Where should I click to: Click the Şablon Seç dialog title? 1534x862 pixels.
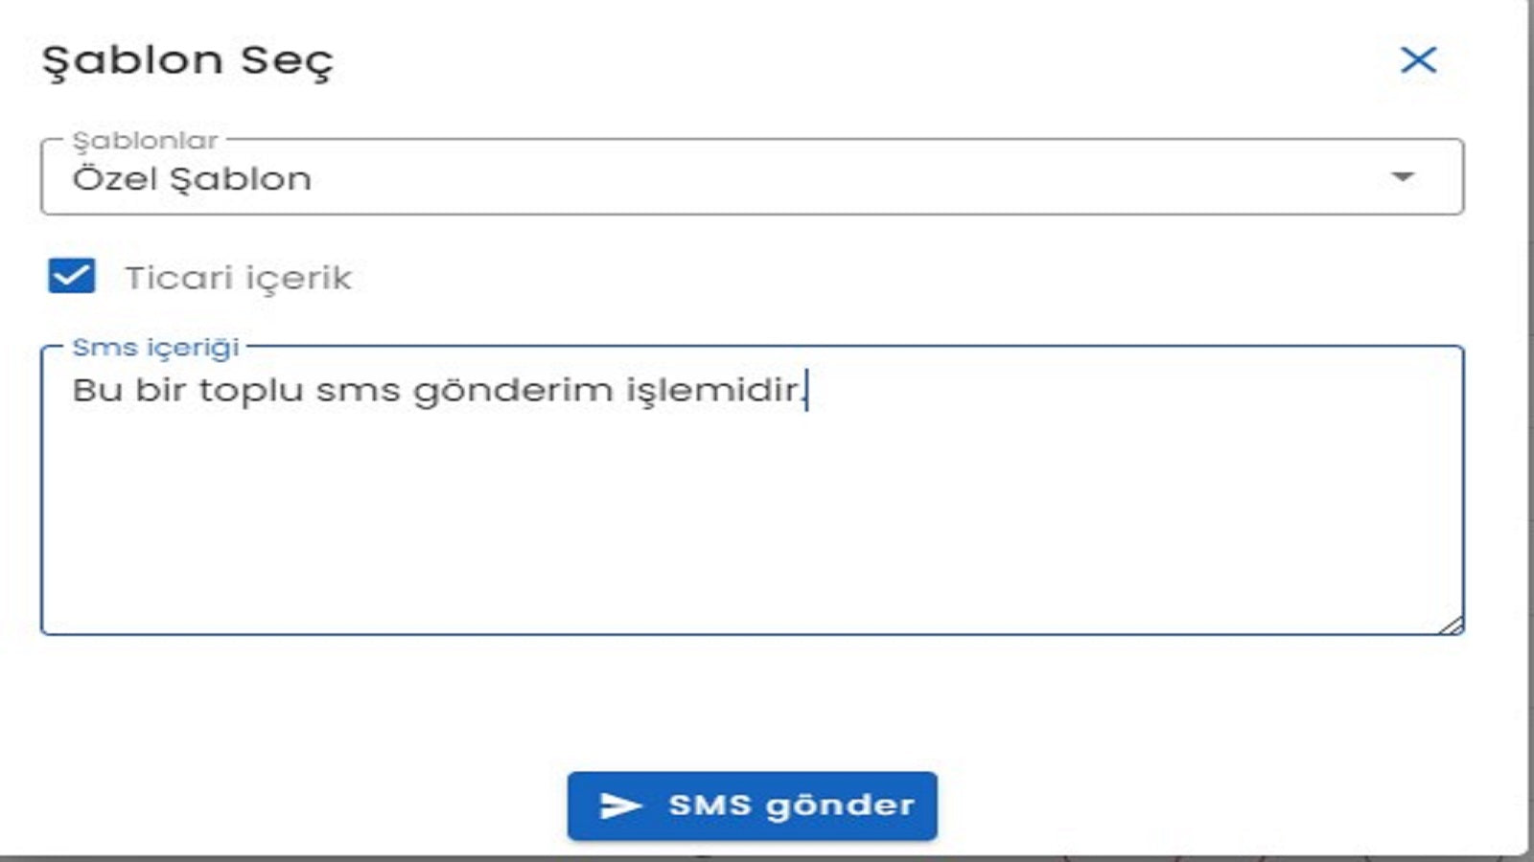pos(188,60)
